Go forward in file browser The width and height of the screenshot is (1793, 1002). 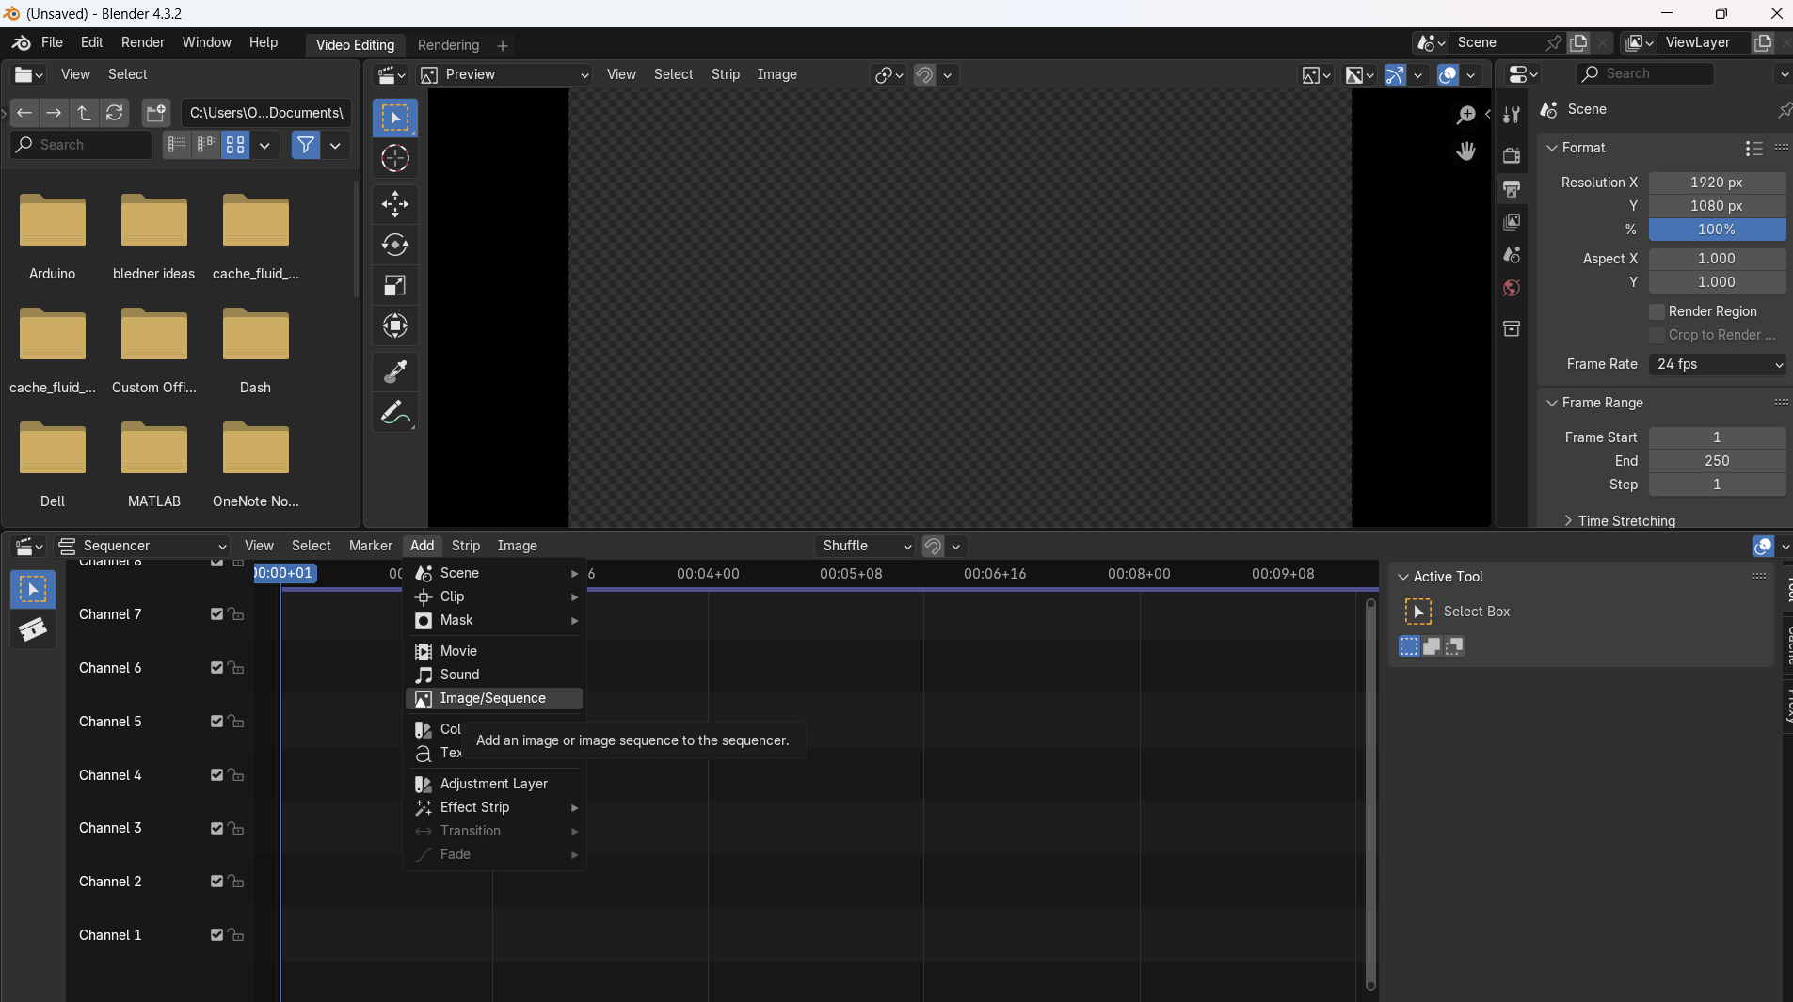(54, 113)
